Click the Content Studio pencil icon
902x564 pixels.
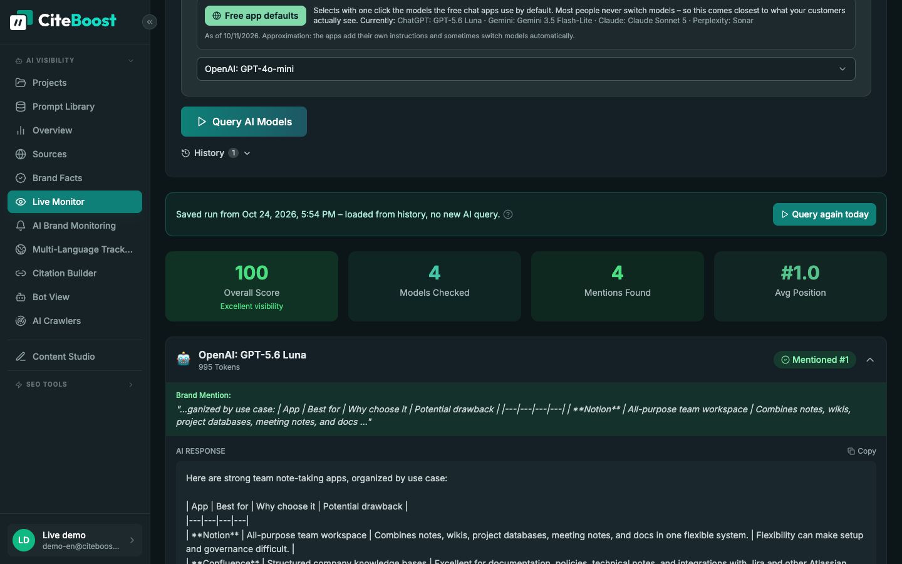pos(21,357)
